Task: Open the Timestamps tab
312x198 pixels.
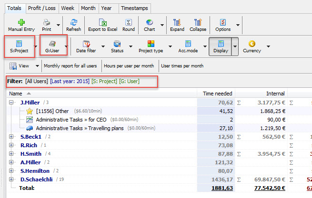Action: (135, 8)
